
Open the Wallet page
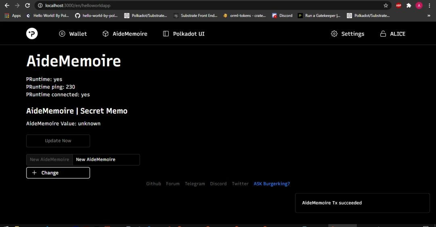click(73, 33)
